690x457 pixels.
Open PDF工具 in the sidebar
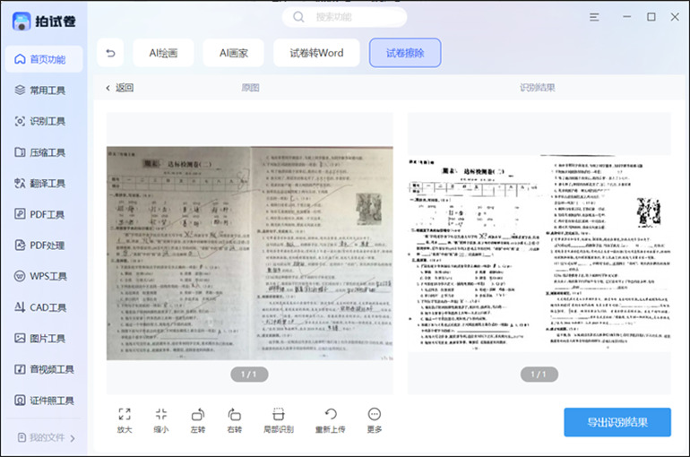click(39, 214)
